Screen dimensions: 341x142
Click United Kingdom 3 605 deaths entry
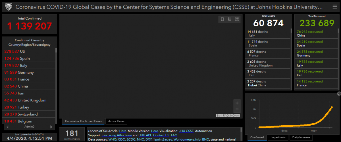pos(267,63)
